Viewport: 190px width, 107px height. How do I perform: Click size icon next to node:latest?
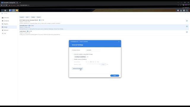coord(27,31)
